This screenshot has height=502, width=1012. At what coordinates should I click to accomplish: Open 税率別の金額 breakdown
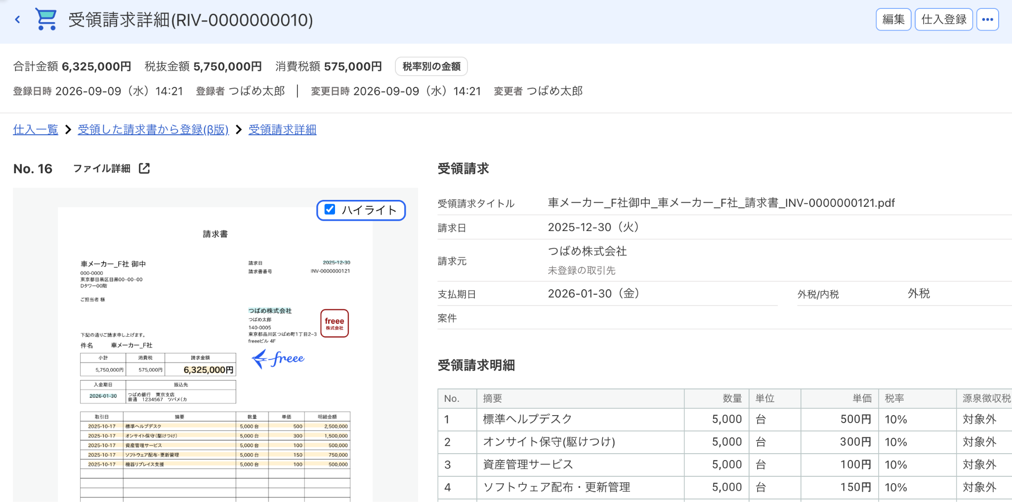(x=431, y=67)
